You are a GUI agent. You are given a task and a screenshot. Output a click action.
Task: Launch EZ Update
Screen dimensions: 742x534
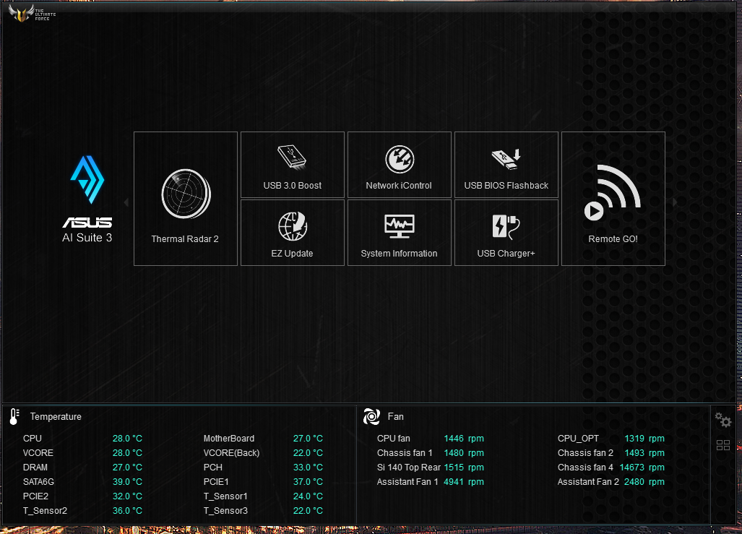[x=293, y=233]
